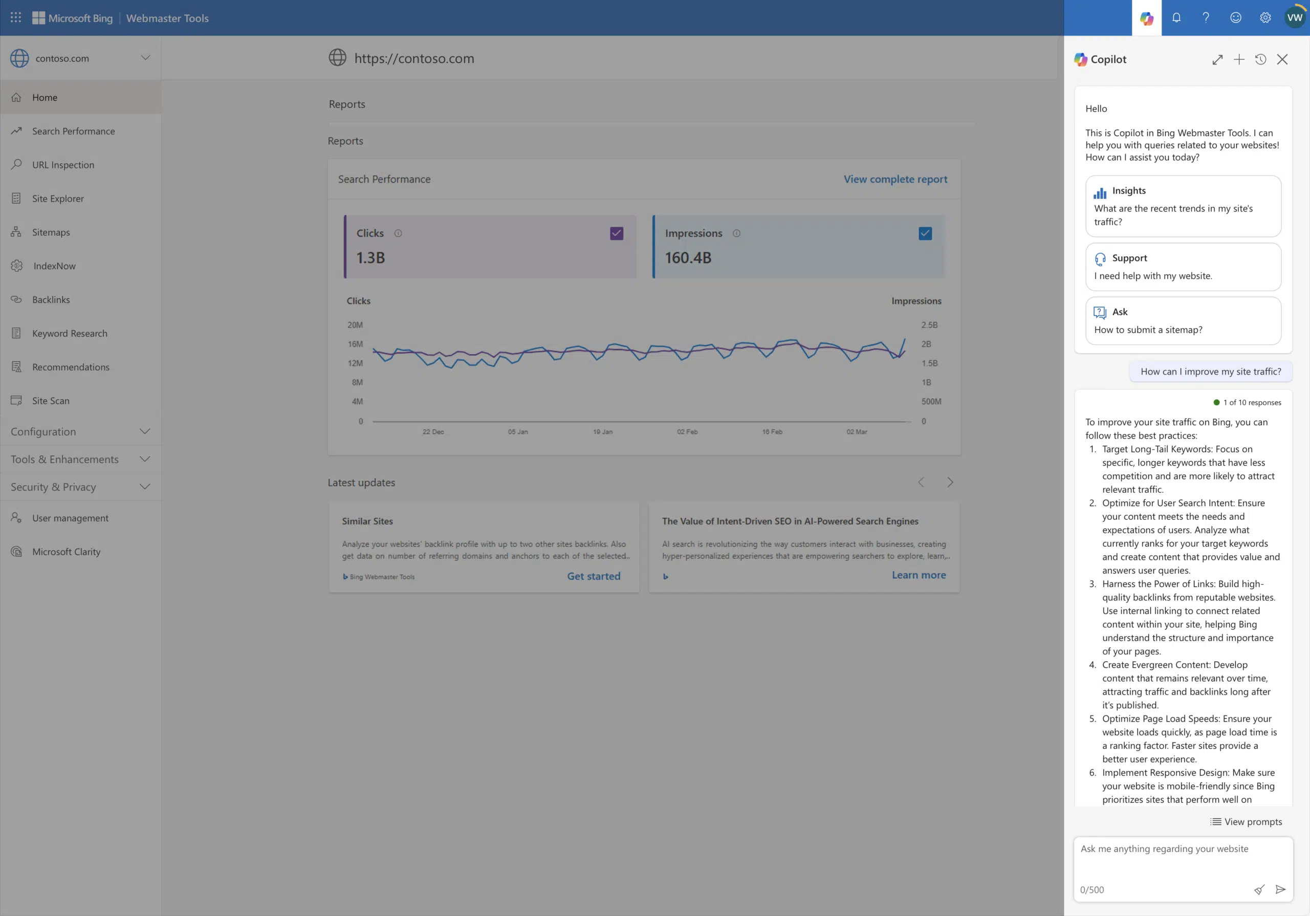Click View complete report link
Image resolution: width=1310 pixels, height=916 pixels.
[894, 179]
